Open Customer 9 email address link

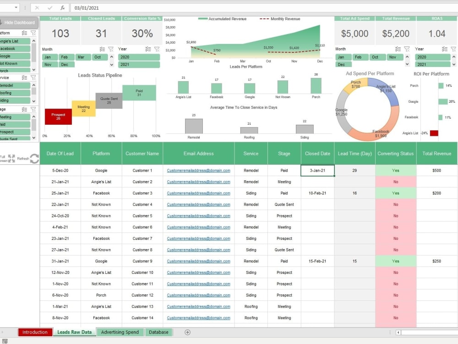click(199, 261)
